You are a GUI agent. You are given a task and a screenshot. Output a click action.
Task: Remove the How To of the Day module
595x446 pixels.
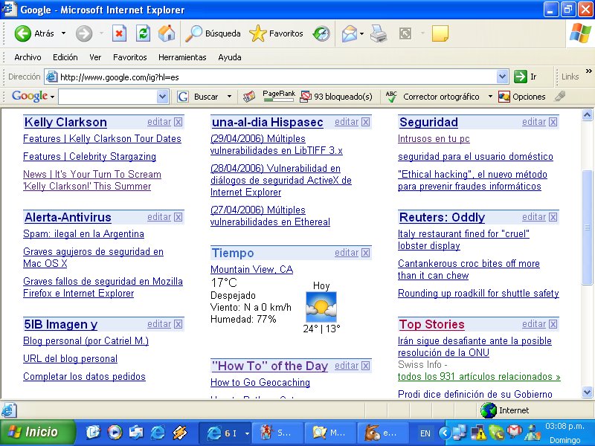tap(365, 366)
